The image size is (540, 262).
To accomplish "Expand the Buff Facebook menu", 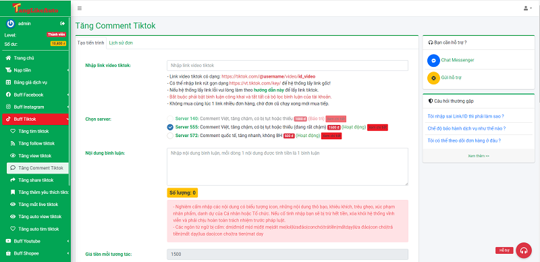I will [36, 95].
